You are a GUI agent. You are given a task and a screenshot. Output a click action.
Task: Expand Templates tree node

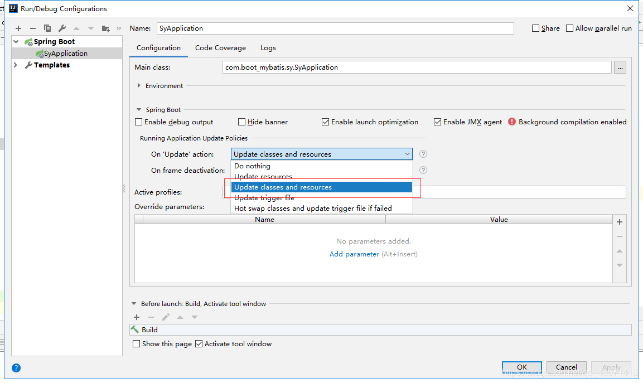click(x=16, y=65)
